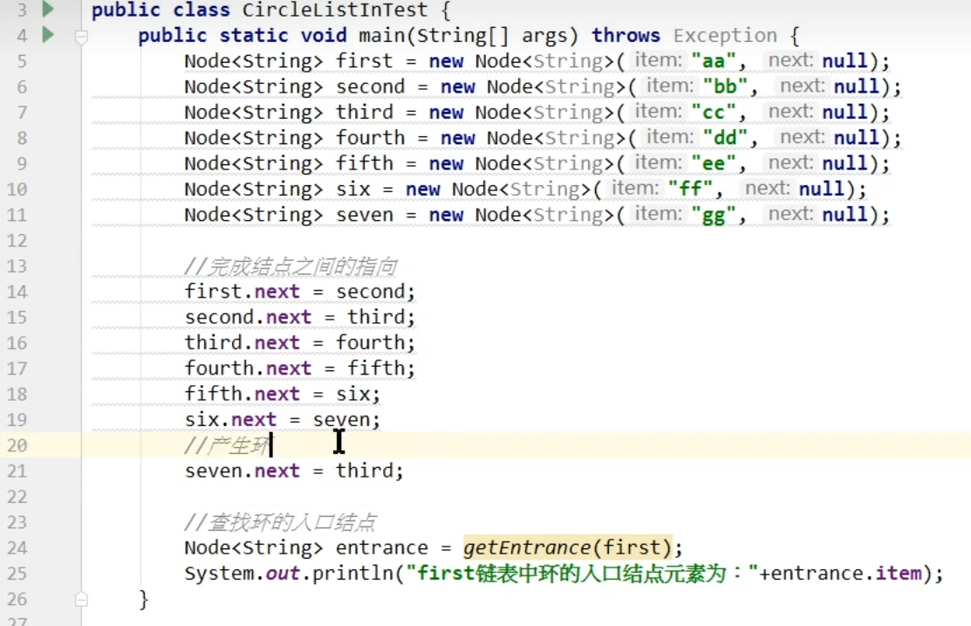Viewport: 971px width, 626px height.
Task: Click first.next on line 14
Action: point(243,292)
